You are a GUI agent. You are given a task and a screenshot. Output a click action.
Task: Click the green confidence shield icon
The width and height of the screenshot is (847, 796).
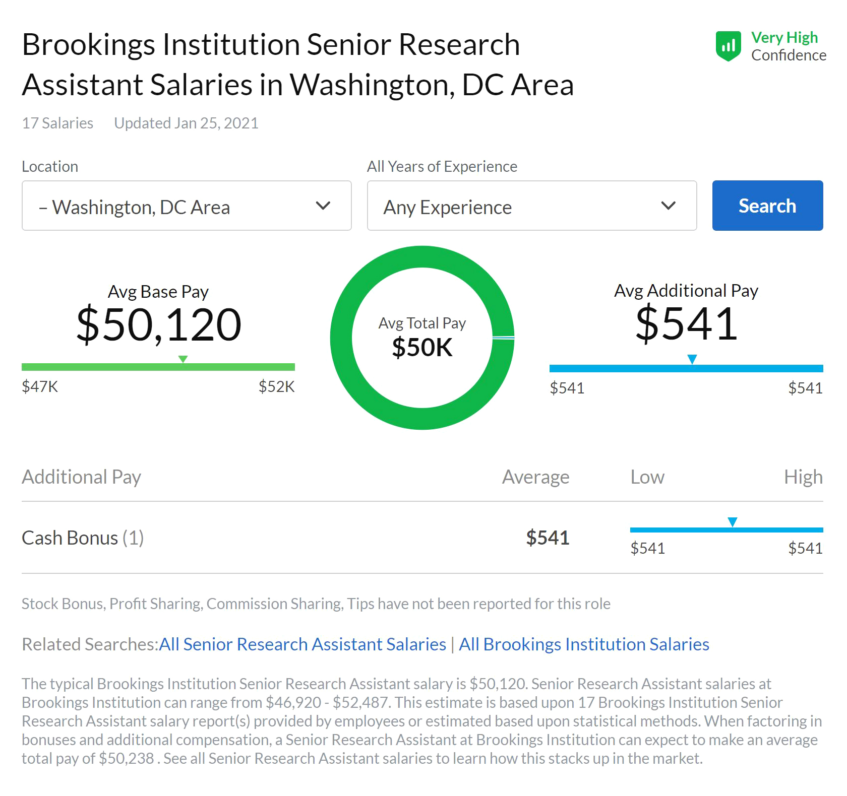pos(728,46)
